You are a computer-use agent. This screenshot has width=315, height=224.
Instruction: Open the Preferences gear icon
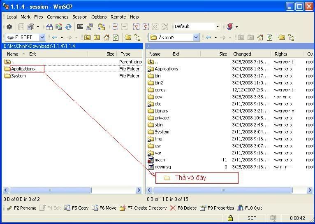(9, 27)
